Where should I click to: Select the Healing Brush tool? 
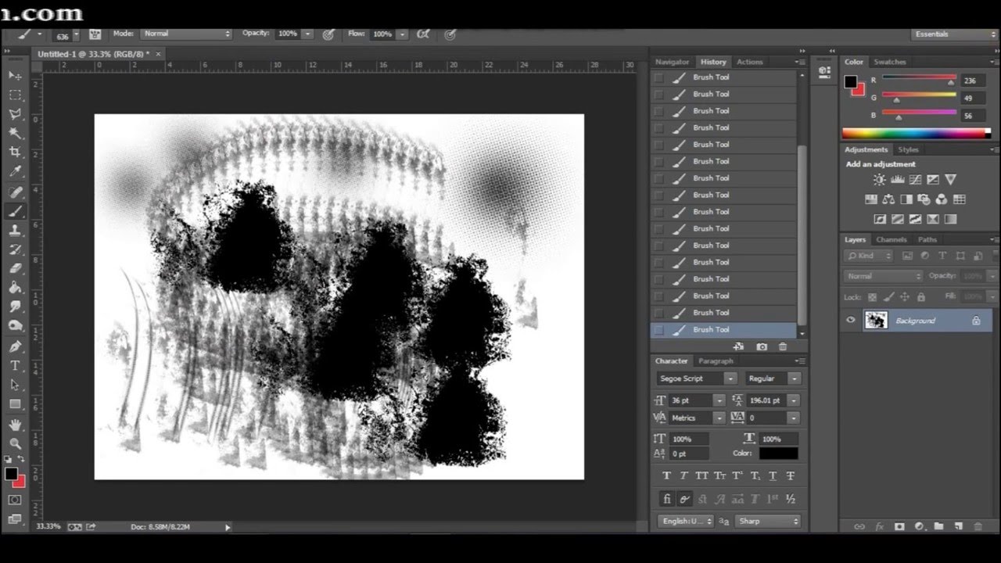click(x=15, y=192)
